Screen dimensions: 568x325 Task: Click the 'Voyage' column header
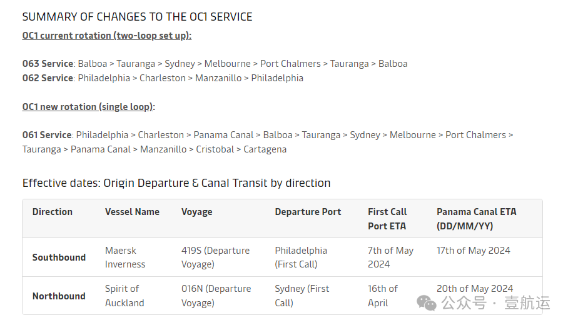196,212
